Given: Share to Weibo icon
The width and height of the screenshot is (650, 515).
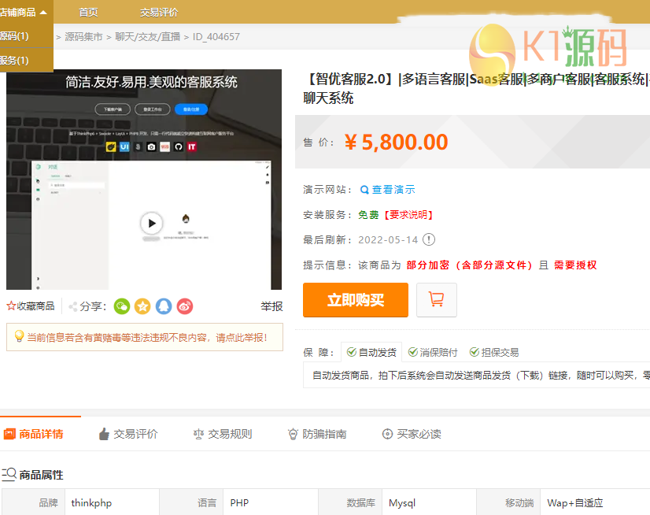Looking at the screenshot, I should [x=185, y=306].
